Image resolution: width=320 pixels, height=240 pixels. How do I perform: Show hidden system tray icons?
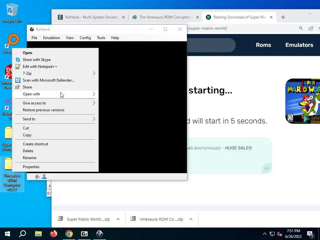tap(264, 234)
